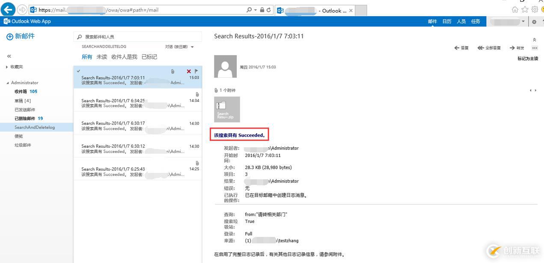Open the 已发送邮件 sent items folder

pyautogui.click(x=25, y=110)
